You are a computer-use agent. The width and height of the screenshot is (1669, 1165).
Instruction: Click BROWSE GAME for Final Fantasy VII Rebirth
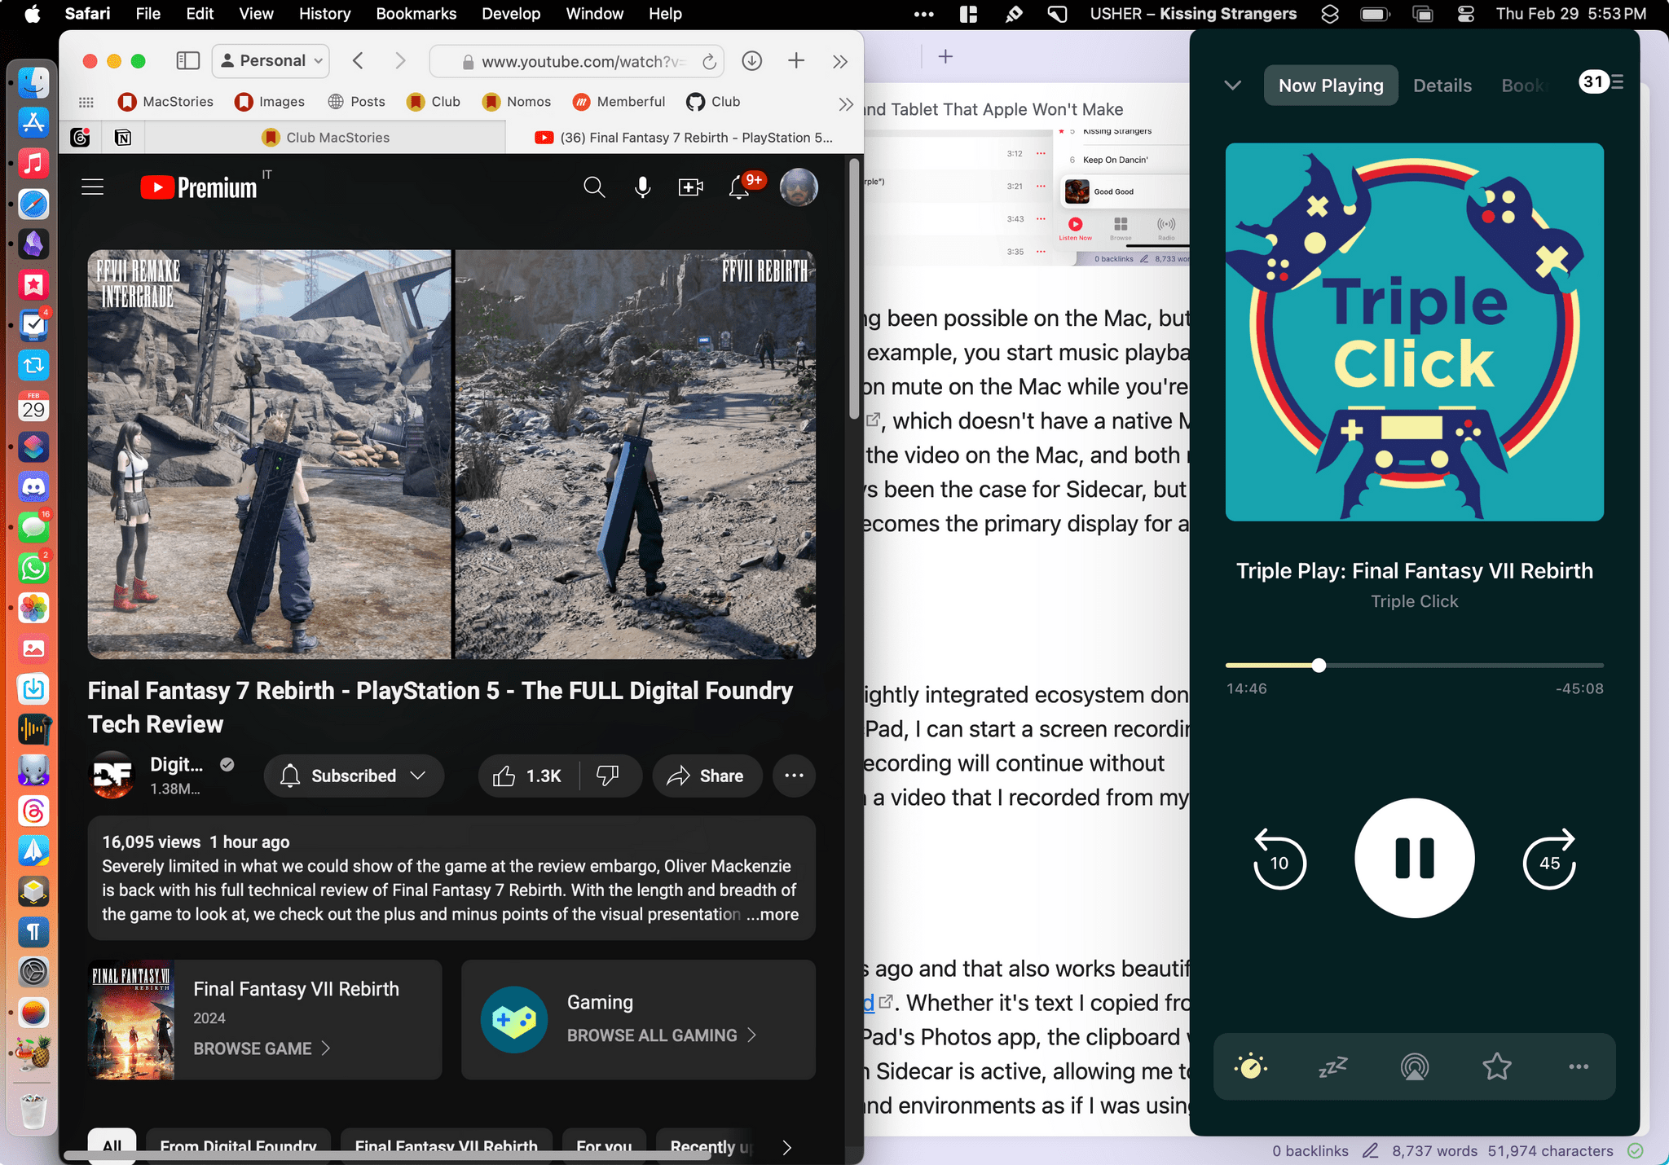pos(262,1048)
